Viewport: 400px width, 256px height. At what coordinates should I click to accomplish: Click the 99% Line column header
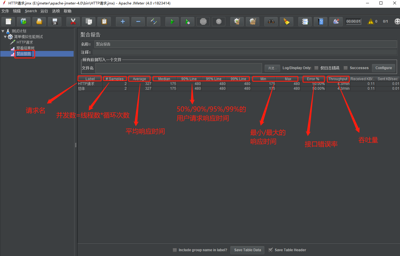(x=238, y=79)
